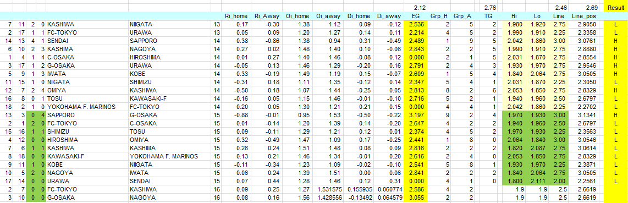
Task: Click the yellow EG header cell
Action: coord(415,16)
